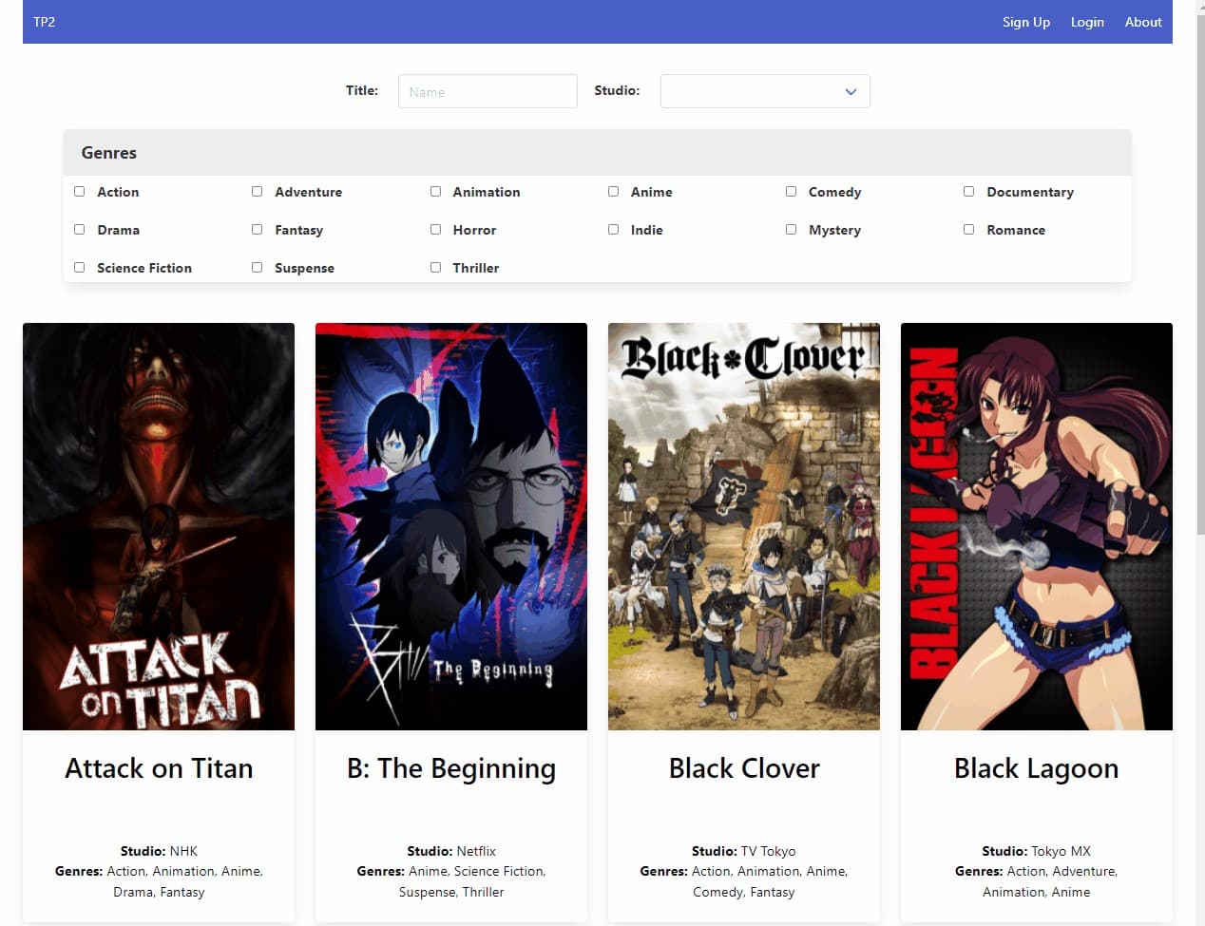Tick the Suspense checkbox
Image resolution: width=1205 pixels, height=926 pixels.
tap(257, 267)
